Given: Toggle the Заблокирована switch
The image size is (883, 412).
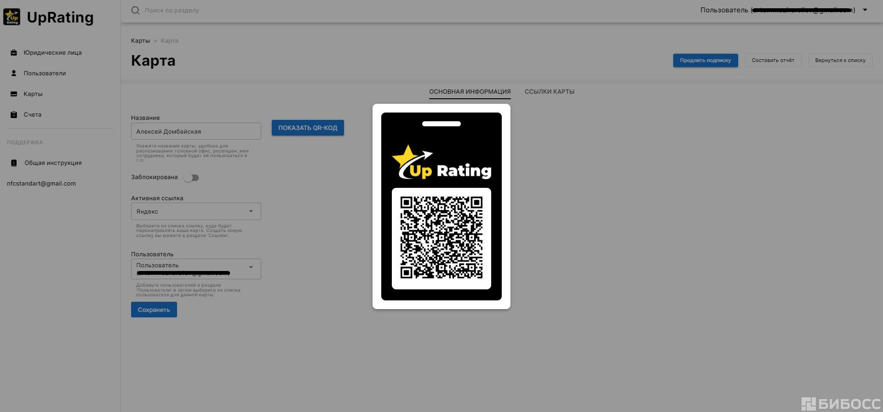Looking at the screenshot, I should tap(191, 178).
